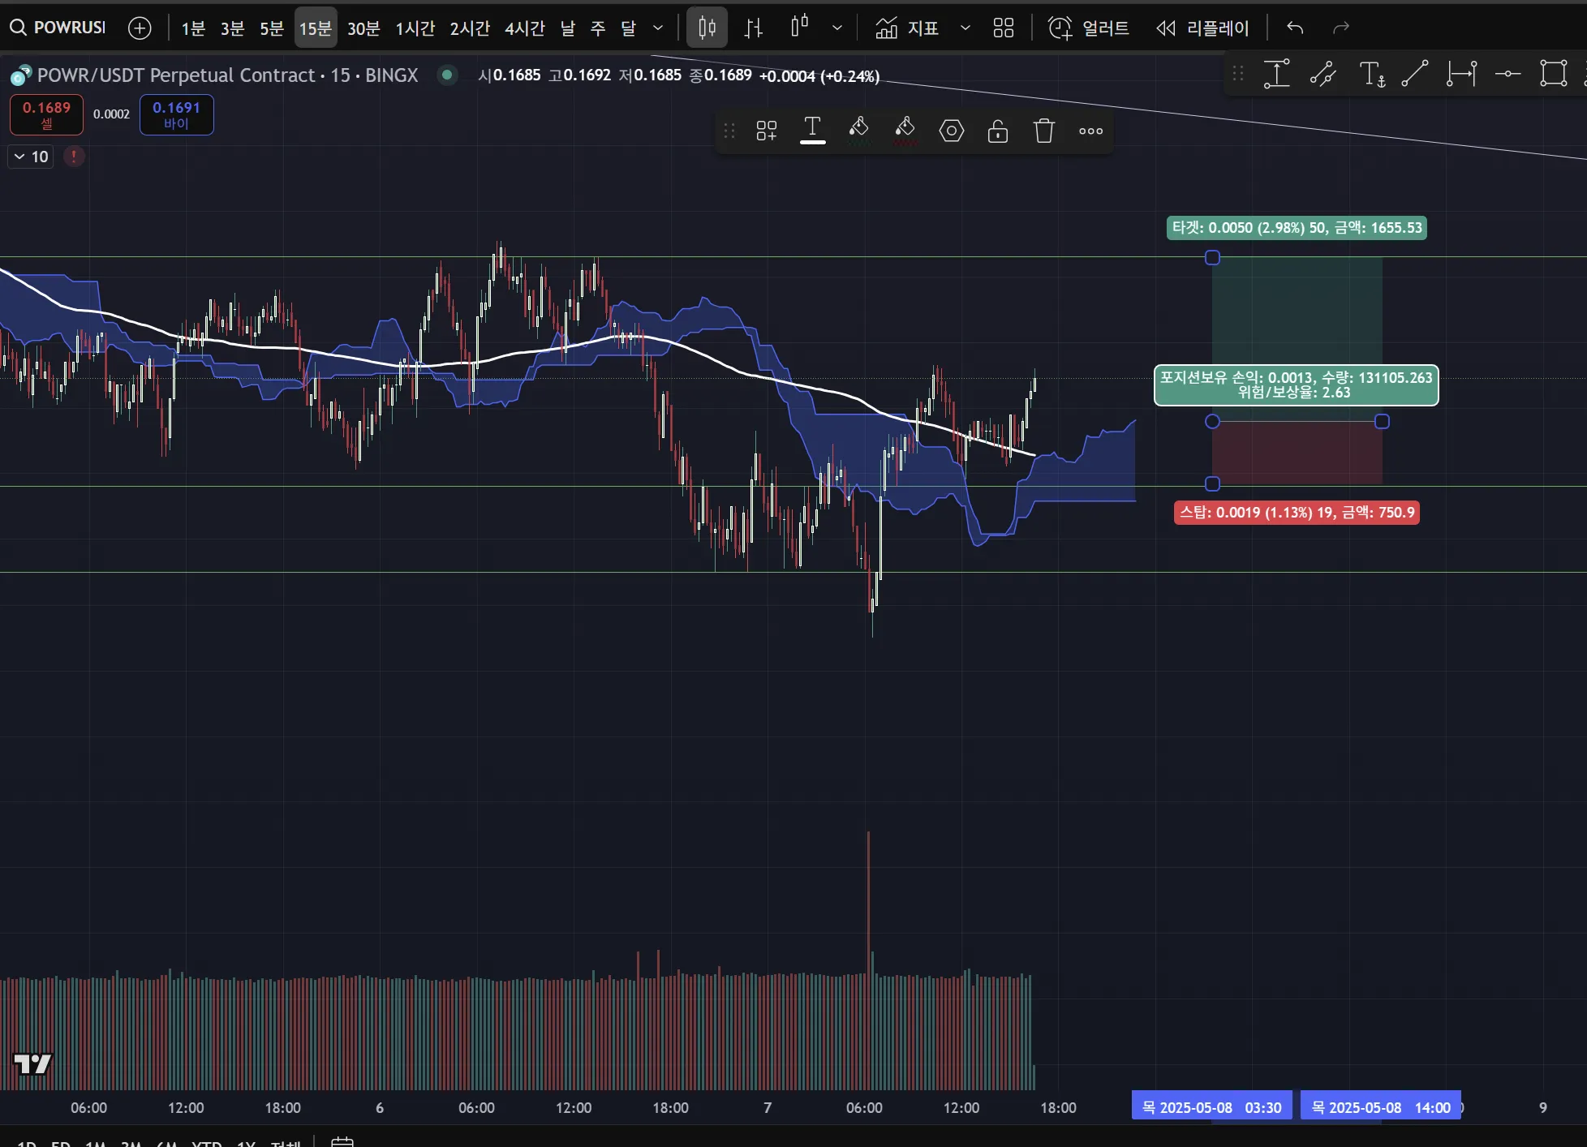Screen dimensions: 1587x1147
Task: Select the monthly 달 interval
Action: [629, 28]
